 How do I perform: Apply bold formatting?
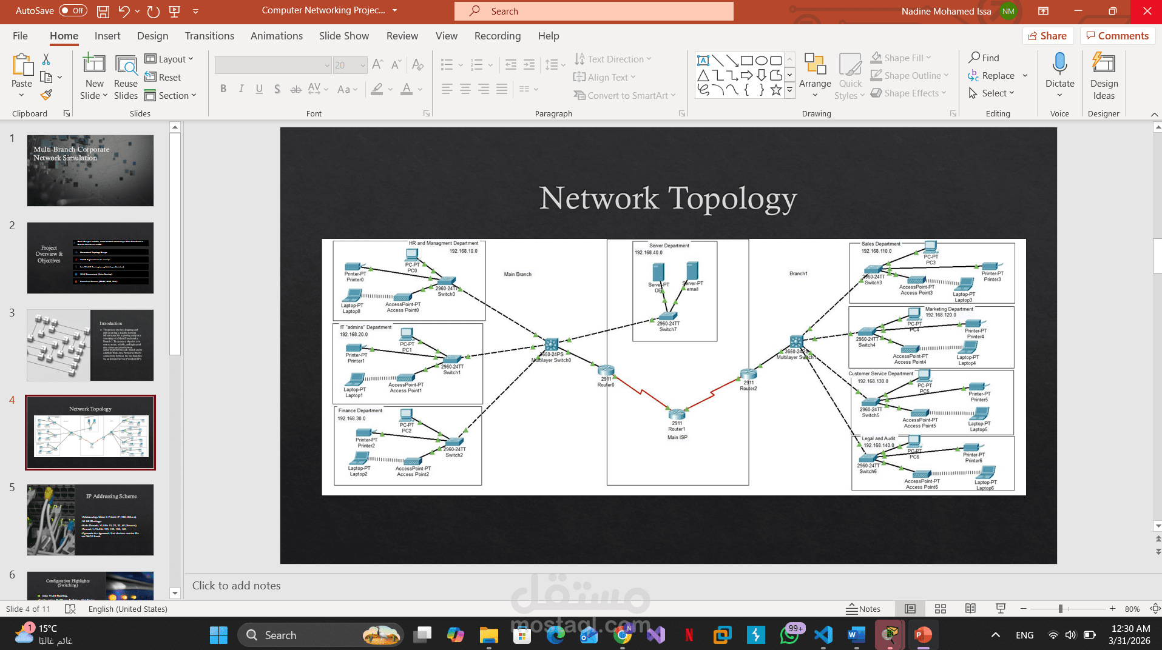pos(223,89)
